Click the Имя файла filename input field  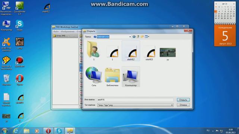135,100
